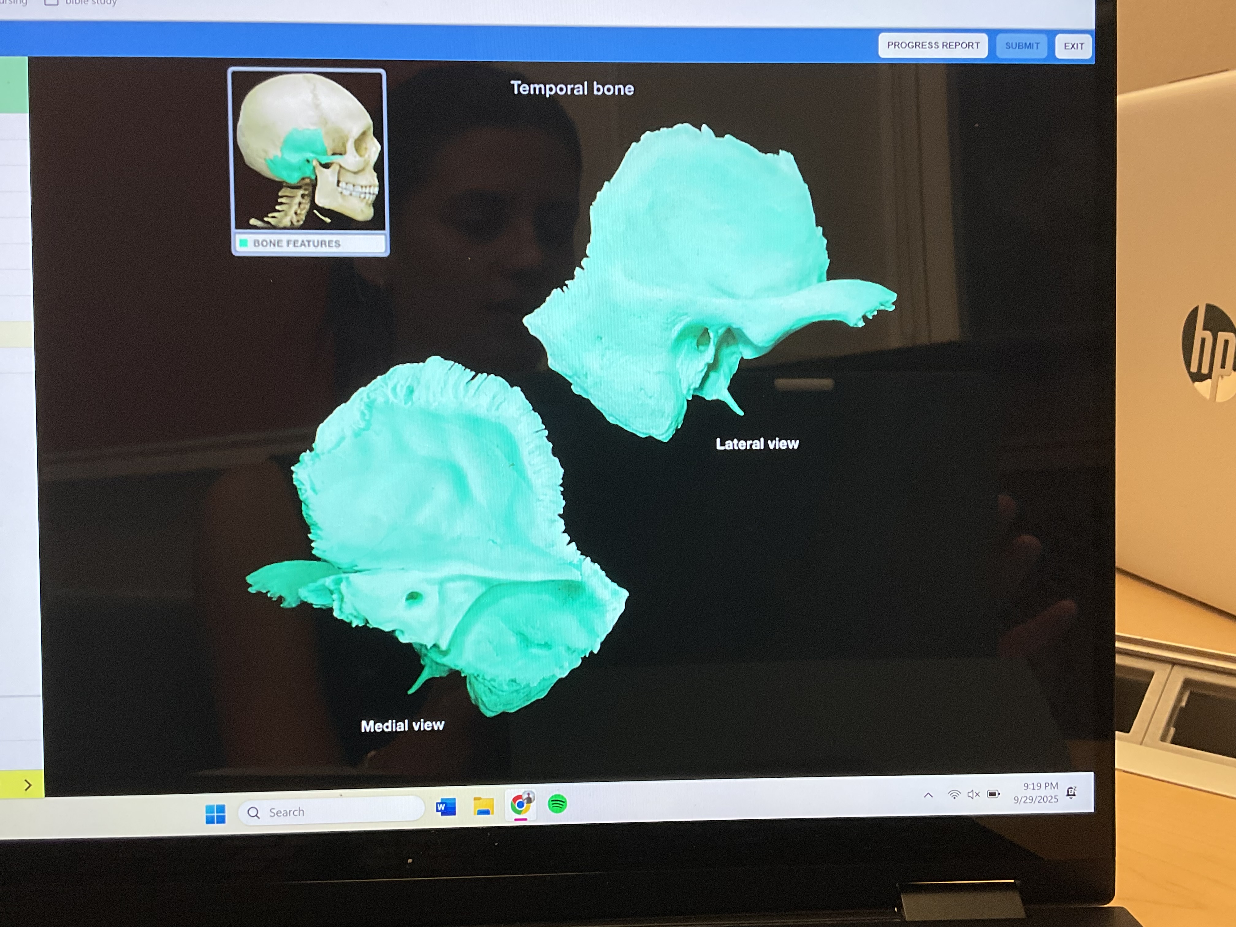Switch to Chrome in taskbar
Image resolution: width=1236 pixels, height=927 pixels.
point(521,805)
